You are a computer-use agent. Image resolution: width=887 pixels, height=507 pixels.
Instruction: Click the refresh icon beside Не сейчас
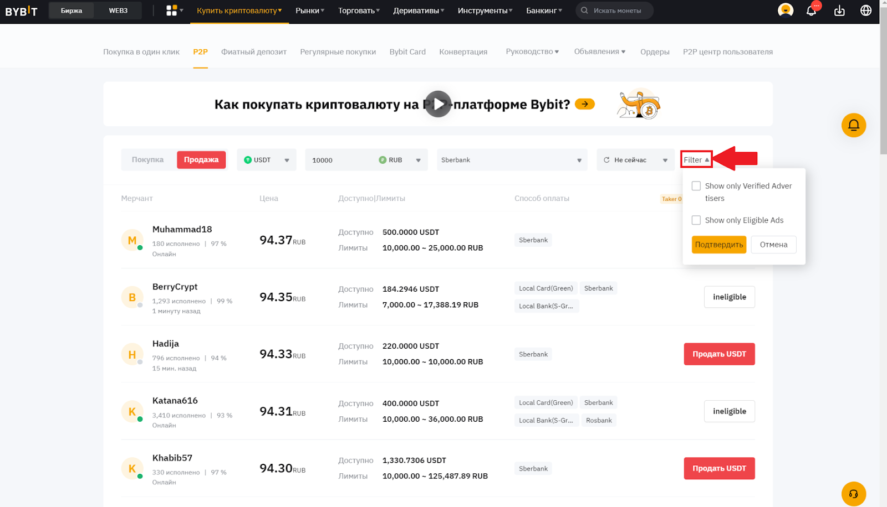(606, 160)
